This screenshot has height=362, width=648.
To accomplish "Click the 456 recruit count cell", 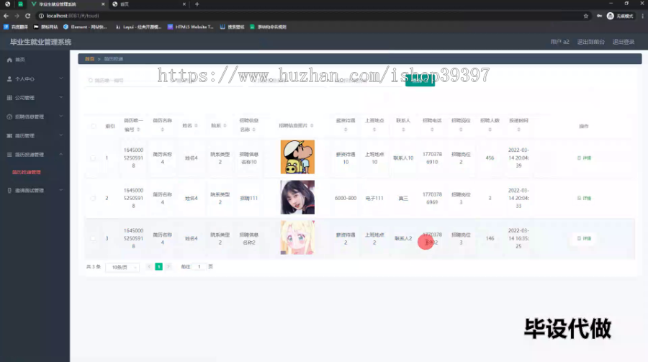I will click(x=490, y=158).
